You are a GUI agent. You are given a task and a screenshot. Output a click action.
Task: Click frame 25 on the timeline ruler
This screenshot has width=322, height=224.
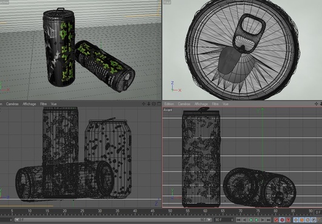[x=82, y=211]
